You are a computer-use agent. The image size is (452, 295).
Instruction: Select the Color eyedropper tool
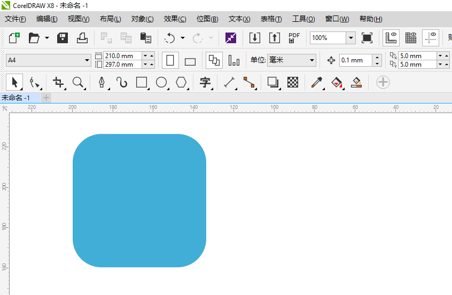[x=317, y=83]
